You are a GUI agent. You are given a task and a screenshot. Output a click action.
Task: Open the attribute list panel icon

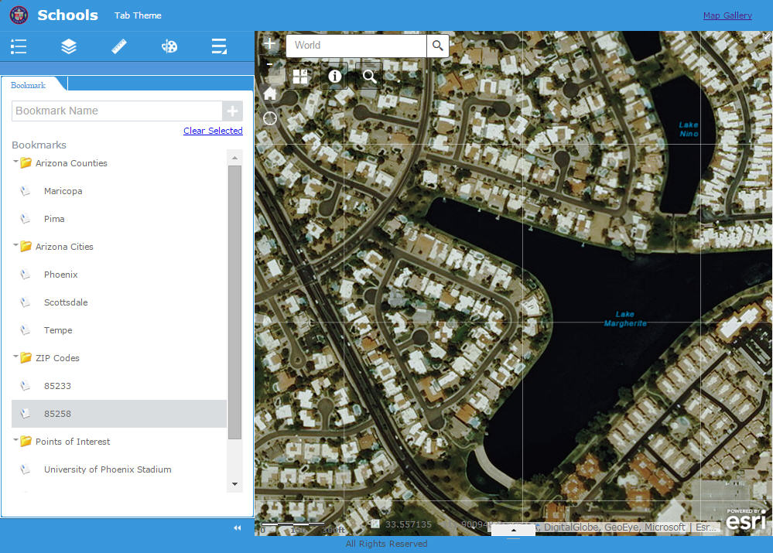(219, 46)
